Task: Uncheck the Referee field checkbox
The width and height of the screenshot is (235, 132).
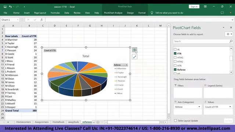Action: point(175,70)
